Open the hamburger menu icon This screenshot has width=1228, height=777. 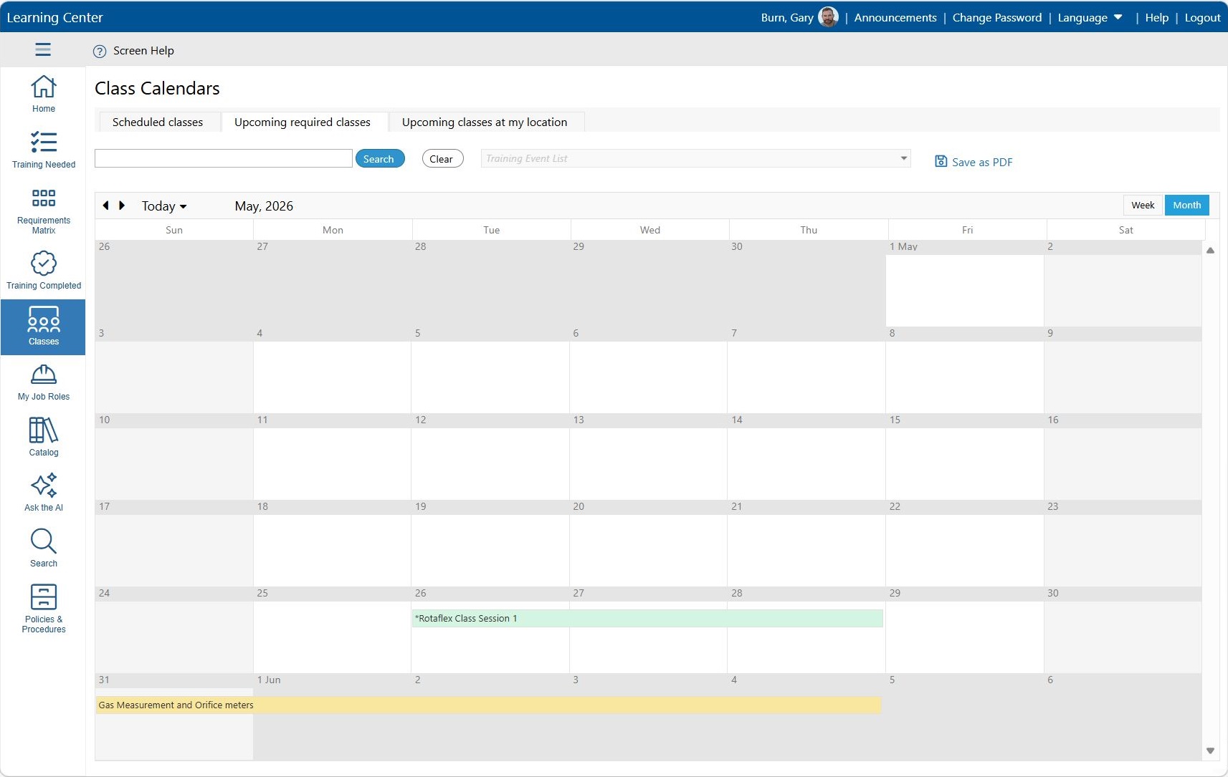point(43,49)
